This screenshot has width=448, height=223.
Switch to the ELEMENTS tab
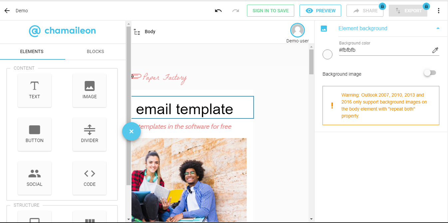32,51
